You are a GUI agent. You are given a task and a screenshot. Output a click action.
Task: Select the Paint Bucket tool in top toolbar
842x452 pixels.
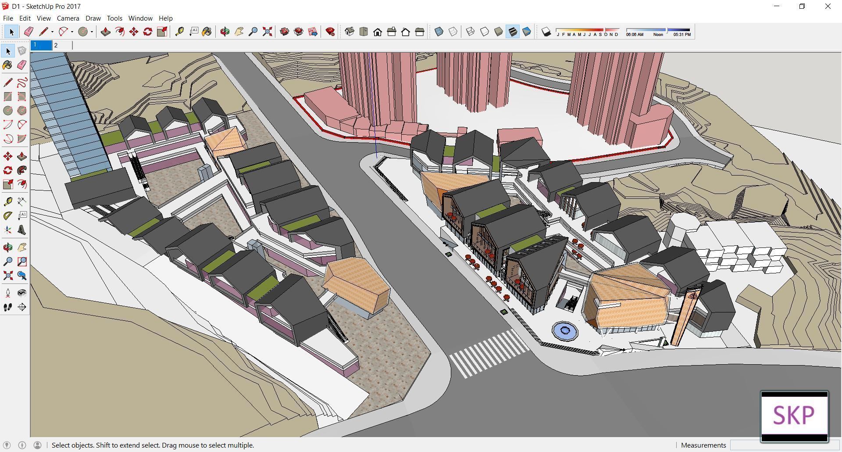pyautogui.click(x=207, y=32)
